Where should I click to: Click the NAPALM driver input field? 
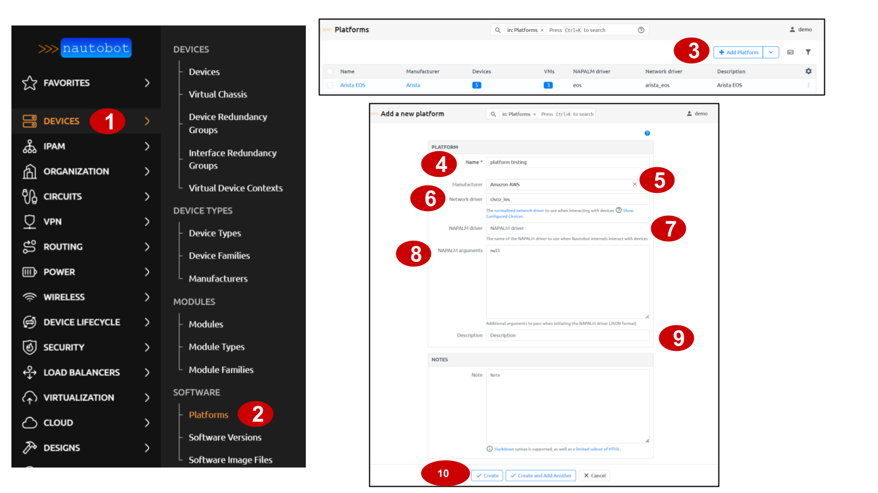(567, 228)
